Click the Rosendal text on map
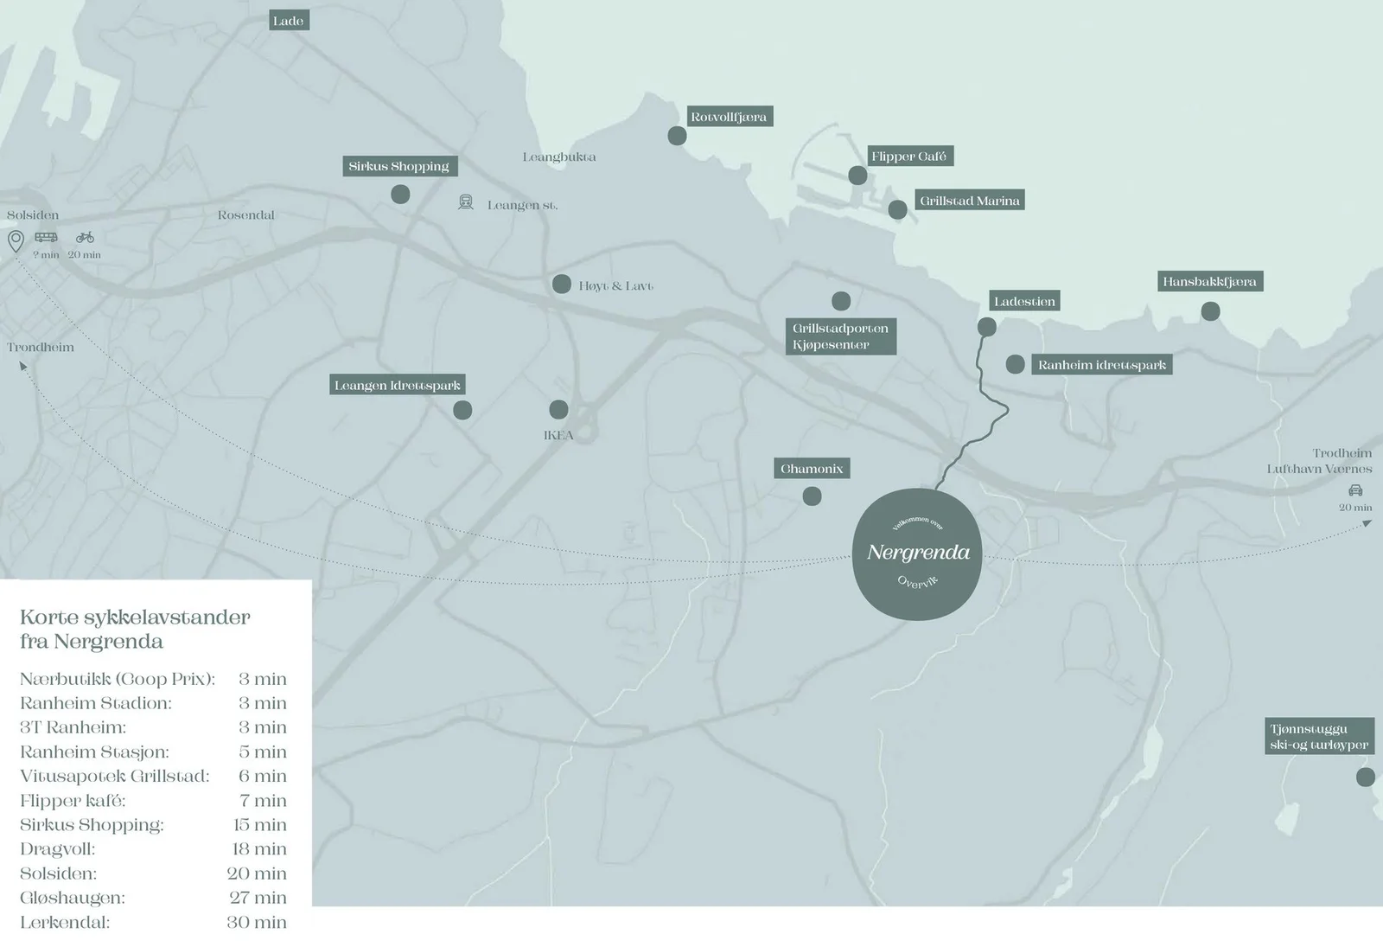1383x947 pixels. click(246, 215)
